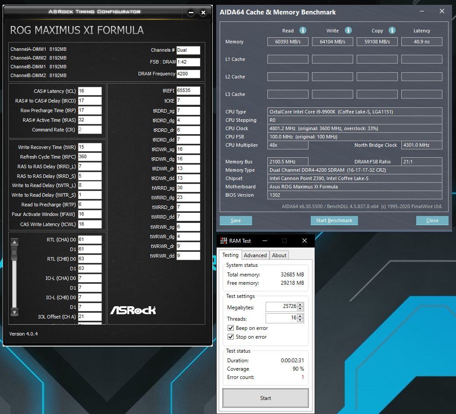The height and width of the screenshot is (414, 456).
Task: Click the Memory Write result 64104 MB/s
Action: (333, 42)
